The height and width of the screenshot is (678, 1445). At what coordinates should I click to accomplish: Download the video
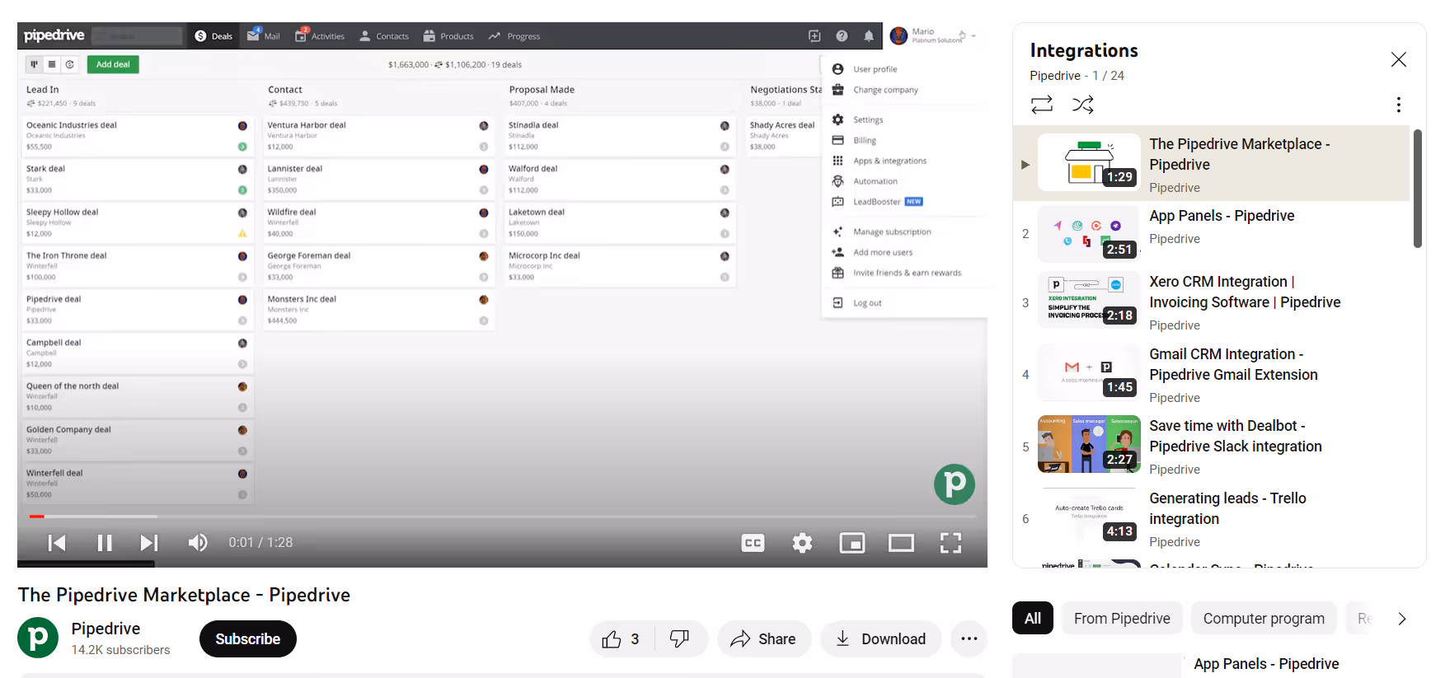coord(880,639)
